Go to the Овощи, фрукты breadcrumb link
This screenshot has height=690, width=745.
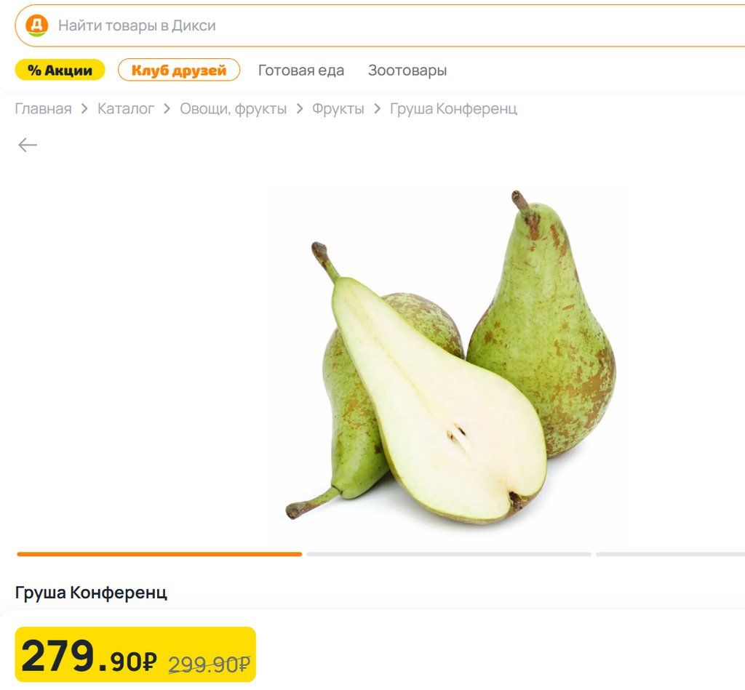tap(234, 109)
